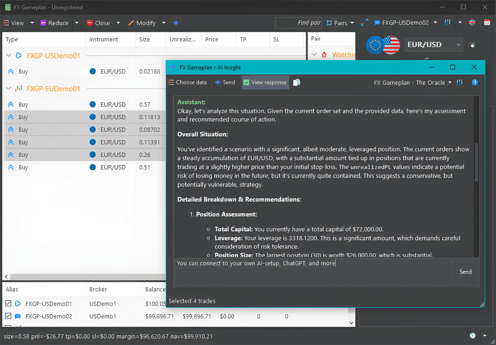Click the chart icon right of EUR/USD combo
Image resolution: width=496 pixels, height=345 pixels.
tap(473, 45)
